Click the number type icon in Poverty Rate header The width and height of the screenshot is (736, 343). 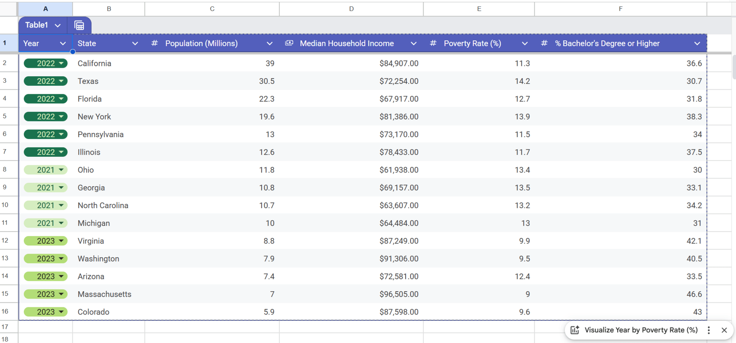tap(433, 43)
